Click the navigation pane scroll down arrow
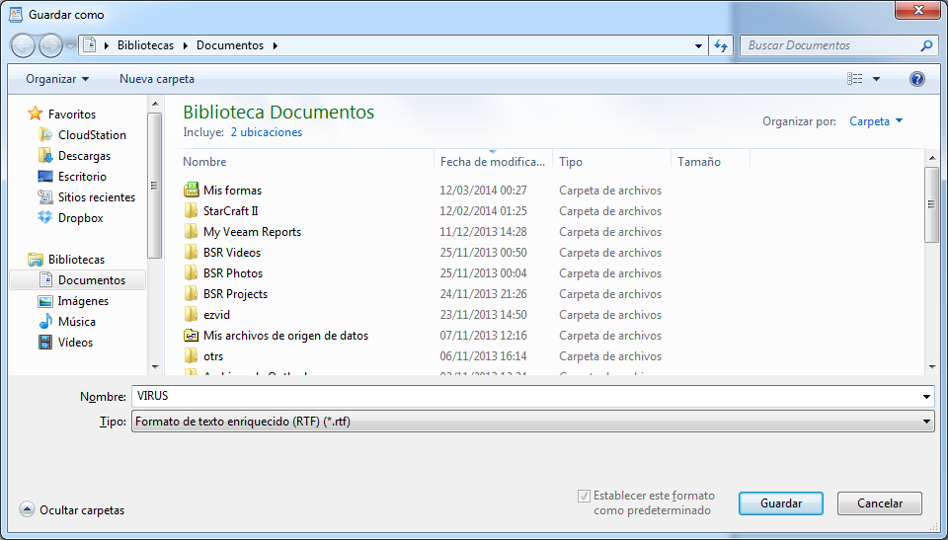This screenshot has height=540, width=948. pyautogui.click(x=155, y=366)
